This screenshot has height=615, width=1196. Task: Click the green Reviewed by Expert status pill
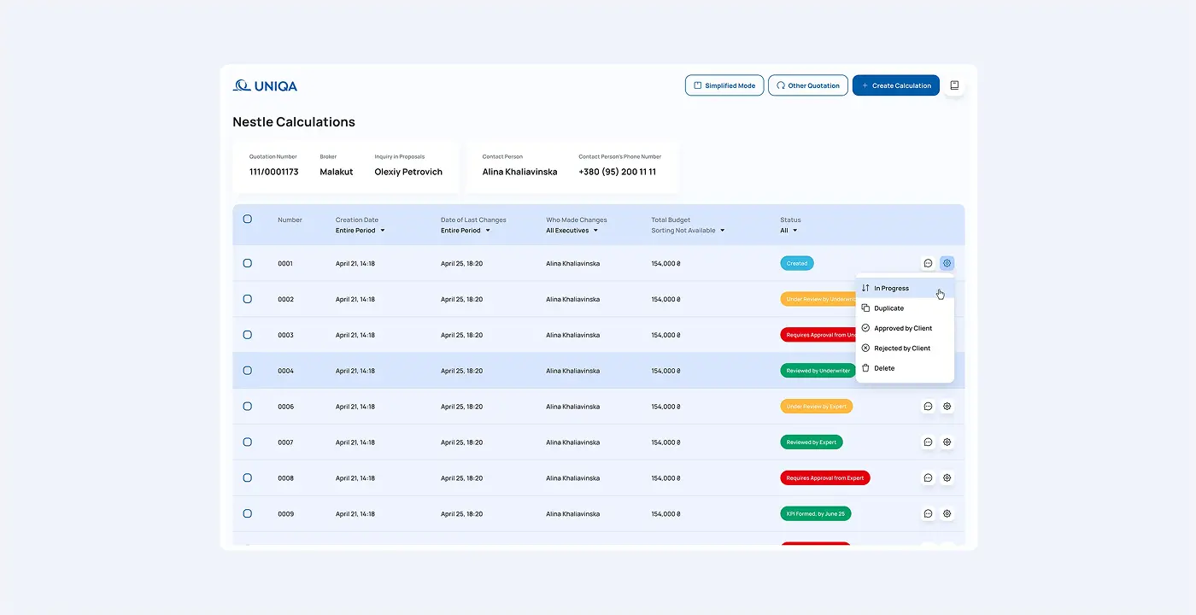point(812,442)
